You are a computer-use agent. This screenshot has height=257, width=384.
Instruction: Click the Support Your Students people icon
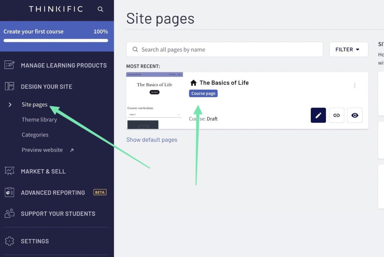click(x=9, y=213)
